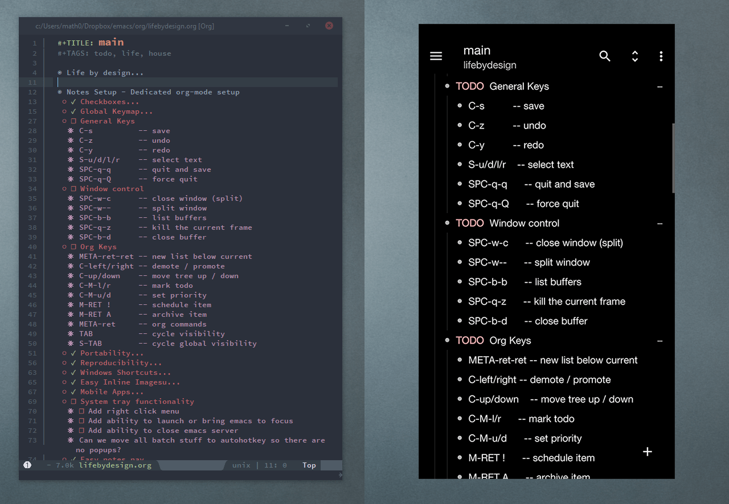Click the 'unix' encoding indicator in mode line
The width and height of the screenshot is (729, 504).
coord(241,465)
